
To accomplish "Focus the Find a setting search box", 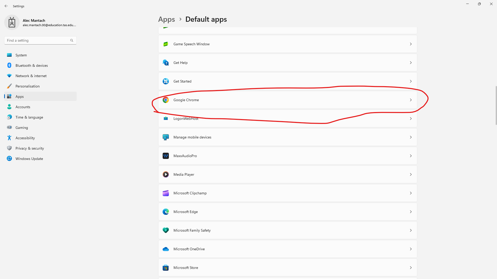I will point(40,40).
